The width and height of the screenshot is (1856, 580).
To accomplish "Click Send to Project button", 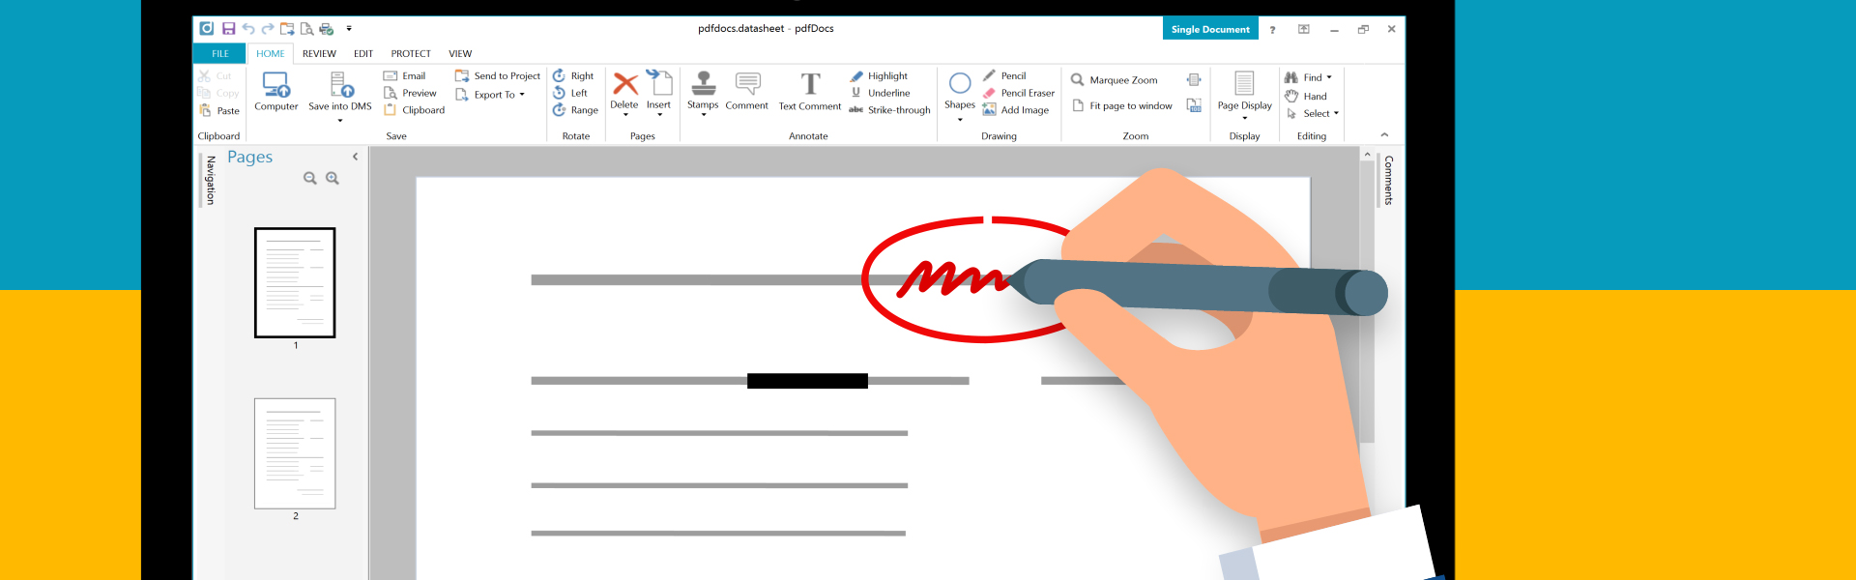I will (x=507, y=76).
